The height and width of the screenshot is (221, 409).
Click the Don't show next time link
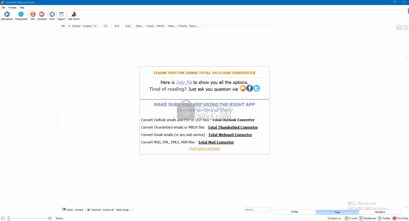point(204,149)
